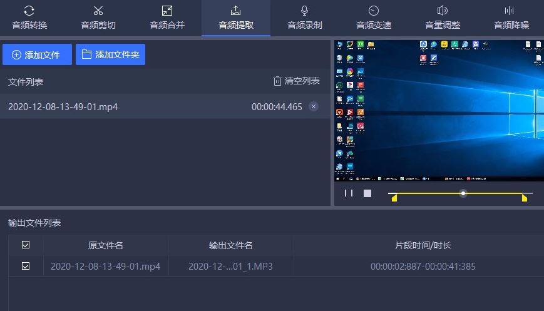The height and width of the screenshot is (311, 544).
Task: Uncheck the 2020-12-08-13-49-01.mp4 output row checkbox
Action: point(26,266)
